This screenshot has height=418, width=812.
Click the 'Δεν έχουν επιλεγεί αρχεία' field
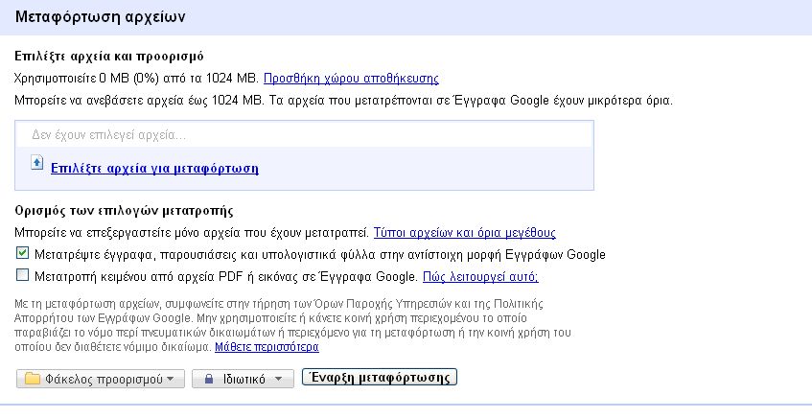point(304,135)
